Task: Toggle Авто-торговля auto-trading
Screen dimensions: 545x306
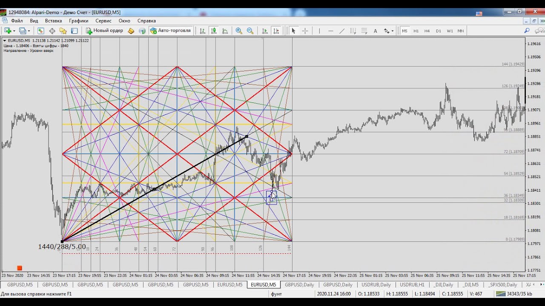Action: tap(170, 31)
